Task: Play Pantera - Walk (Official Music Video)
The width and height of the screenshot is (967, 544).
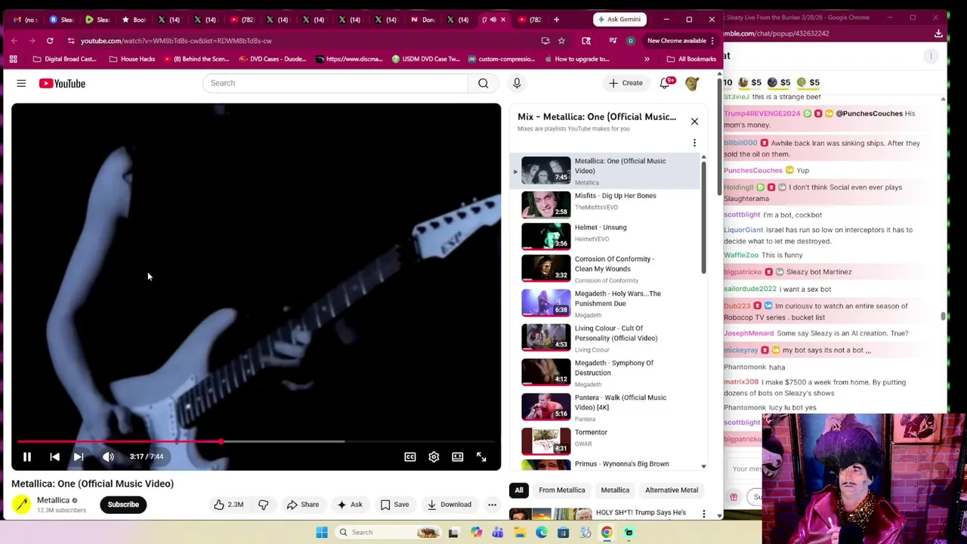Action: 604,407
